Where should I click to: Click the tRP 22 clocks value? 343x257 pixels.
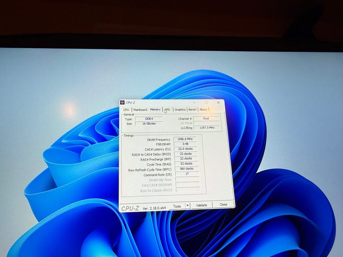pyautogui.click(x=186, y=158)
